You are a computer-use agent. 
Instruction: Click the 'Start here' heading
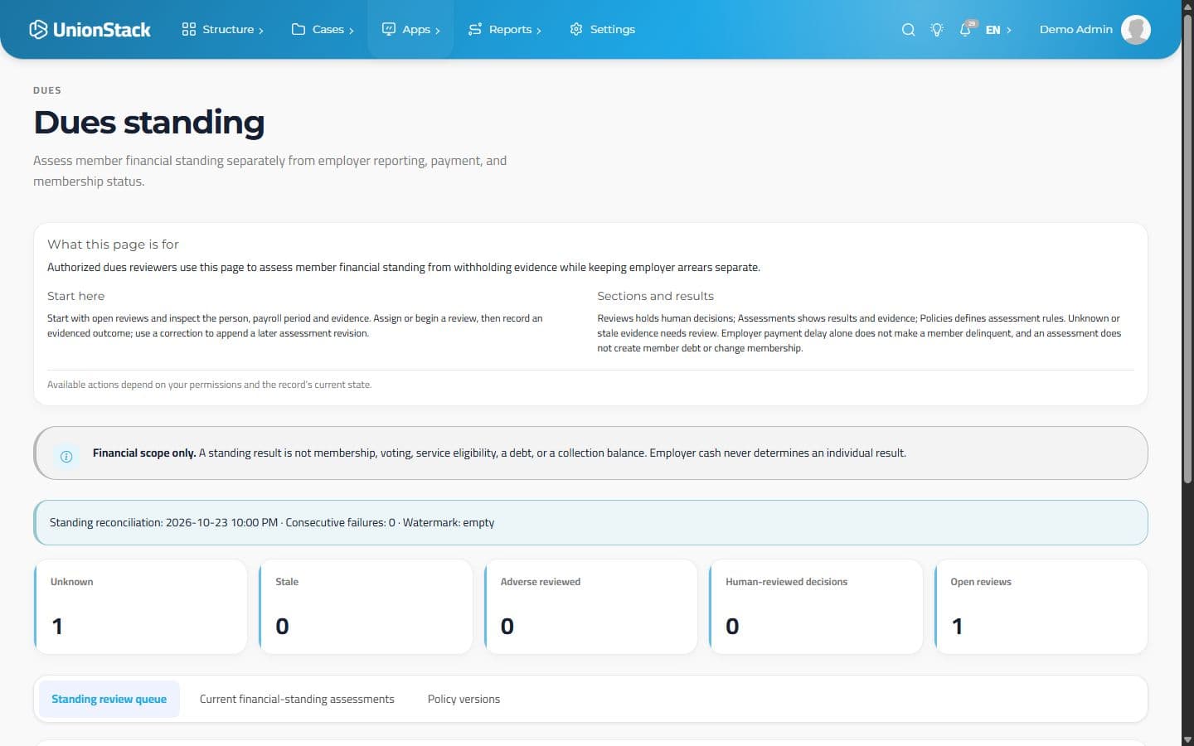point(75,296)
